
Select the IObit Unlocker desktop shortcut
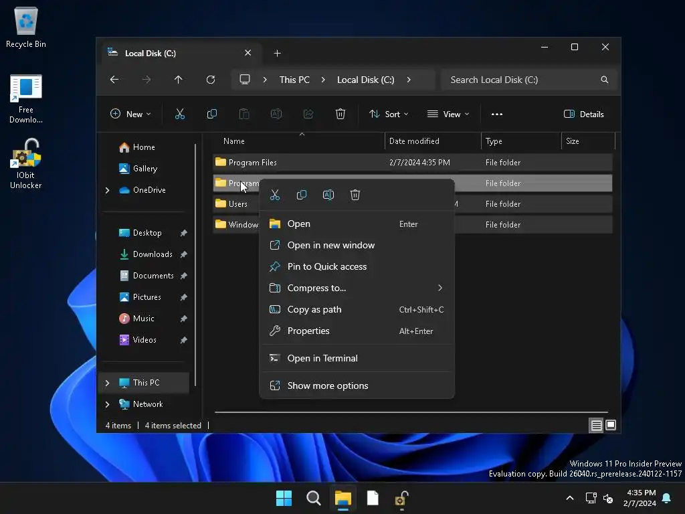[26, 164]
